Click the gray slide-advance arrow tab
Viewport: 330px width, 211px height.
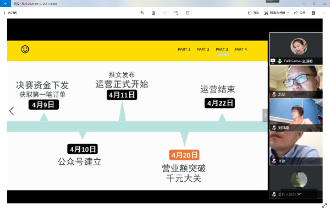[265, 116]
